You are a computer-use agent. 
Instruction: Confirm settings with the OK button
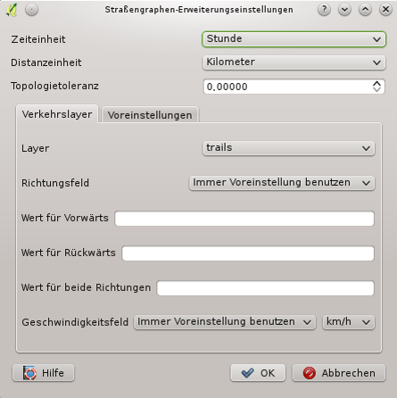click(x=258, y=373)
